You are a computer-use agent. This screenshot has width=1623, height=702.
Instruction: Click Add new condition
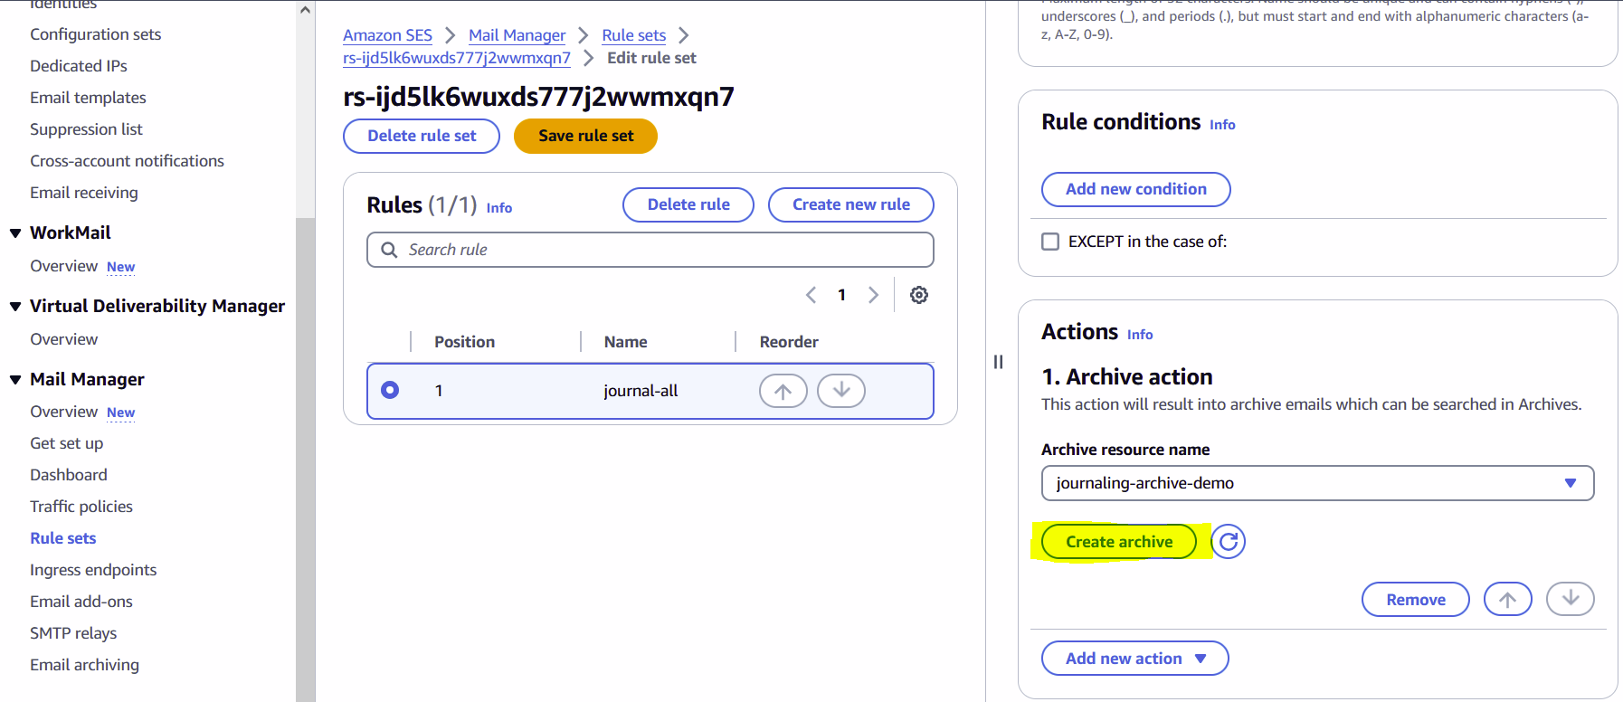[x=1136, y=189]
